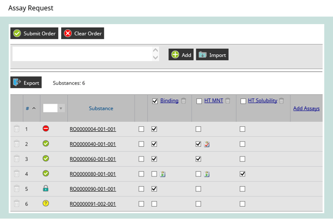Click inside the substance input text area
Image resolution: width=333 pixels, height=219 pixels.
click(x=82, y=54)
